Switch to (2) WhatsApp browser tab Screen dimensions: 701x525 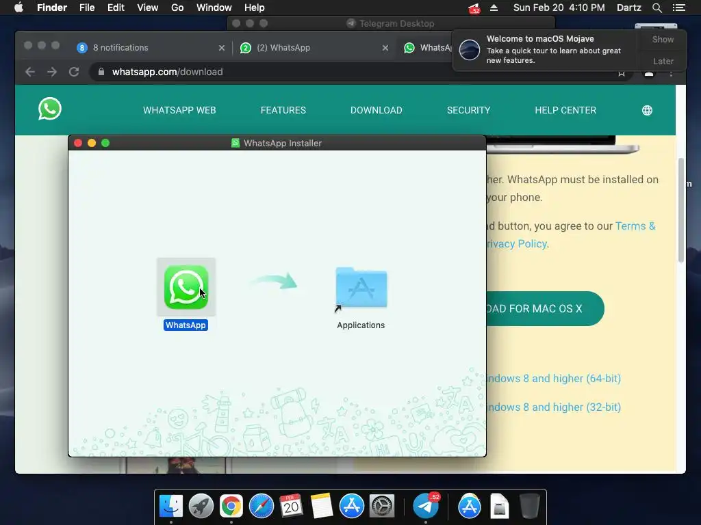[x=313, y=48]
